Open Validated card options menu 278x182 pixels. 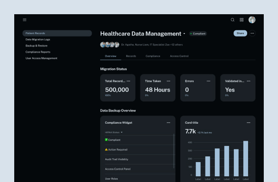click(249, 81)
